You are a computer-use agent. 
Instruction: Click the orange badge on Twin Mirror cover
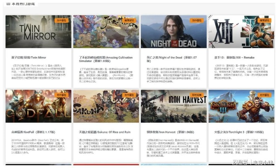coord(61,20)
